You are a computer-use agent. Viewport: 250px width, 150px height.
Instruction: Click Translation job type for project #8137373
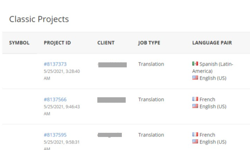(151, 64)
